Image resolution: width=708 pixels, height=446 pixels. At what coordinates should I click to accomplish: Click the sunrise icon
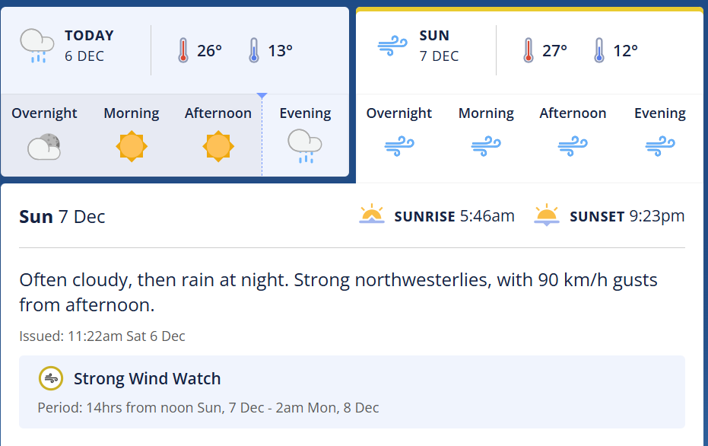[372, 215]
